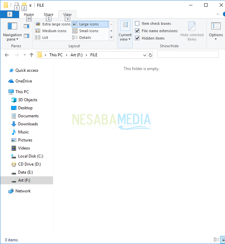
Task: Toggle the Hidden items checkbox
Action: pyautogui.click(x=137, y=38)
